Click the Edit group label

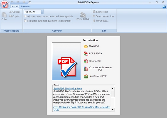coord(104,31)
